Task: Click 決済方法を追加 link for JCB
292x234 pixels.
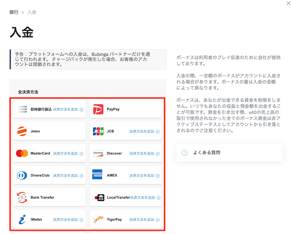Action: (142, 131)
